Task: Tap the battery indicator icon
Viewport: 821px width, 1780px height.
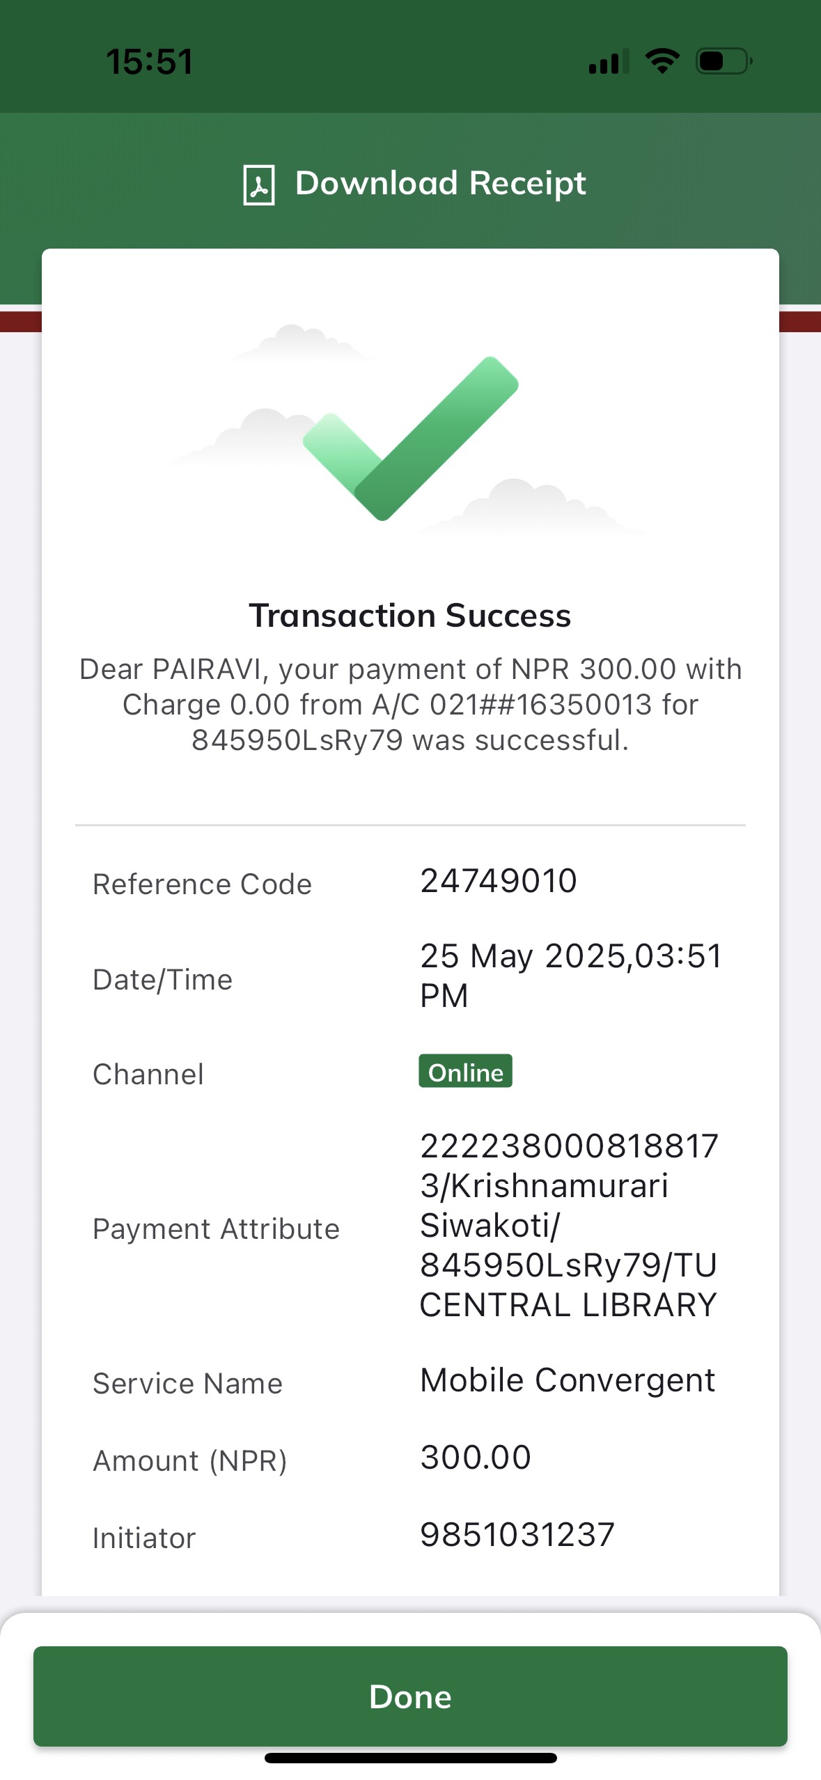Action: (724, 61)
